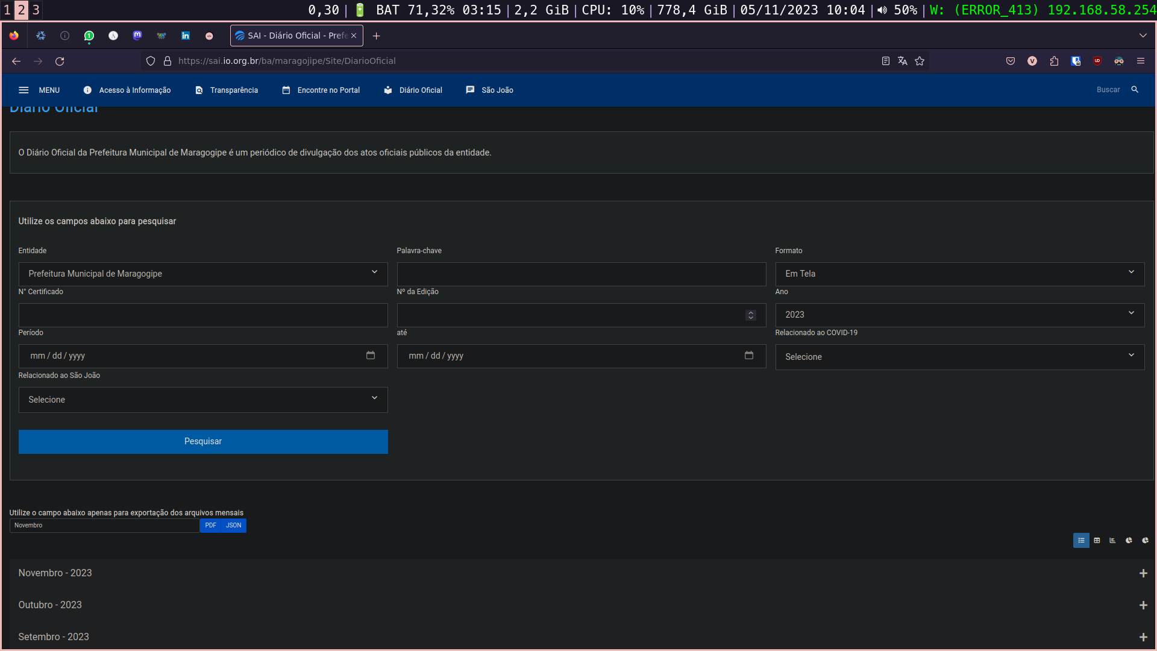Screen dimensions: 1157x651
Task: Switch to grid table view icon
Action: point(1097,541)
